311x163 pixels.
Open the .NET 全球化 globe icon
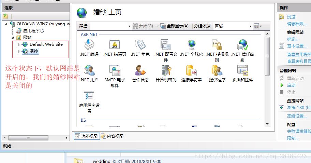191,45
